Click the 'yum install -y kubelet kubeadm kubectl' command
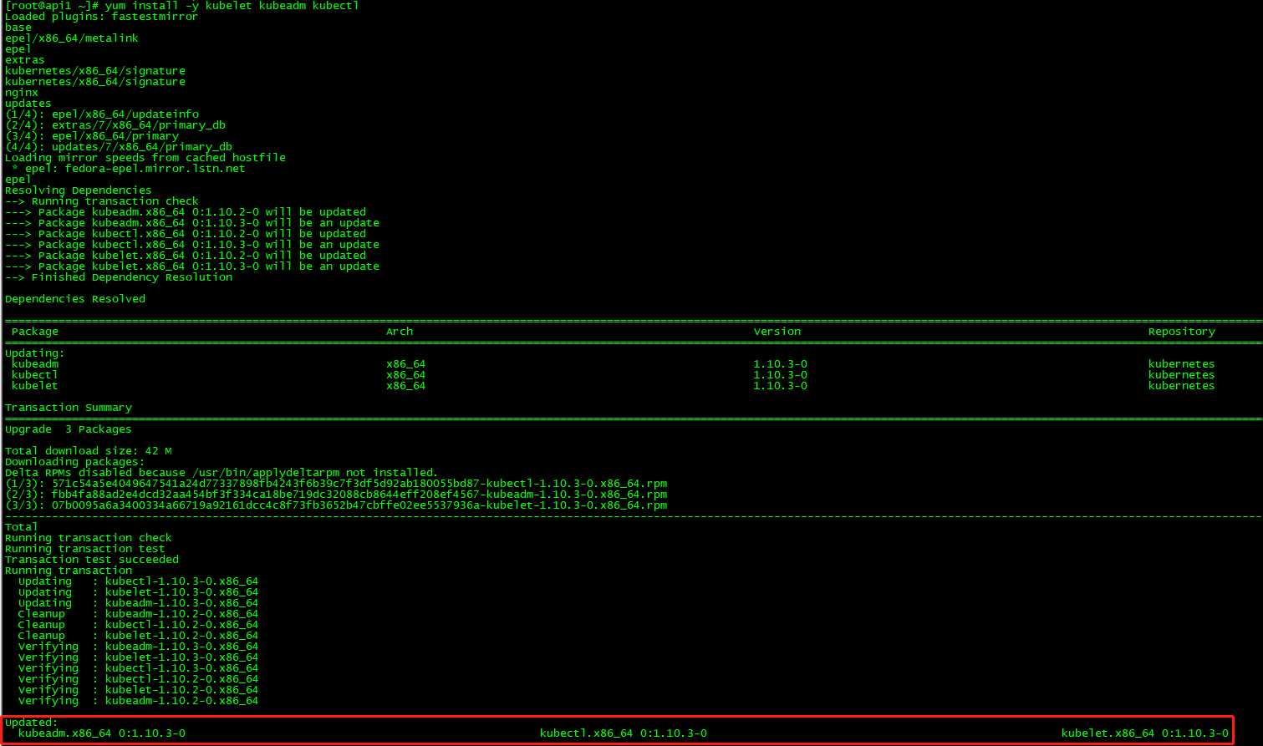 [x=232, y=6]
